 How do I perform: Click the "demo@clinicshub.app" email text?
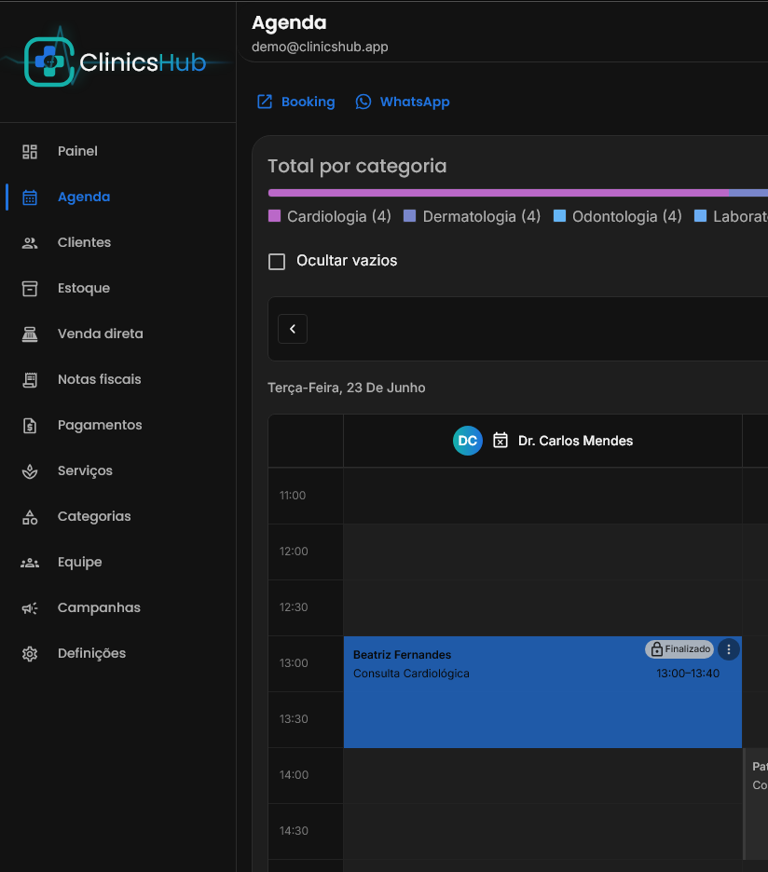[x=320, y=47]
